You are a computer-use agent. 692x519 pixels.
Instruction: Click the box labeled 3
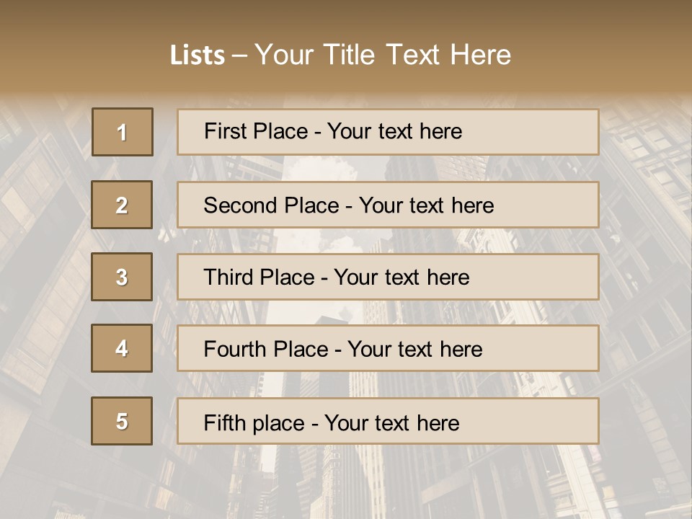tap(122, 277)
